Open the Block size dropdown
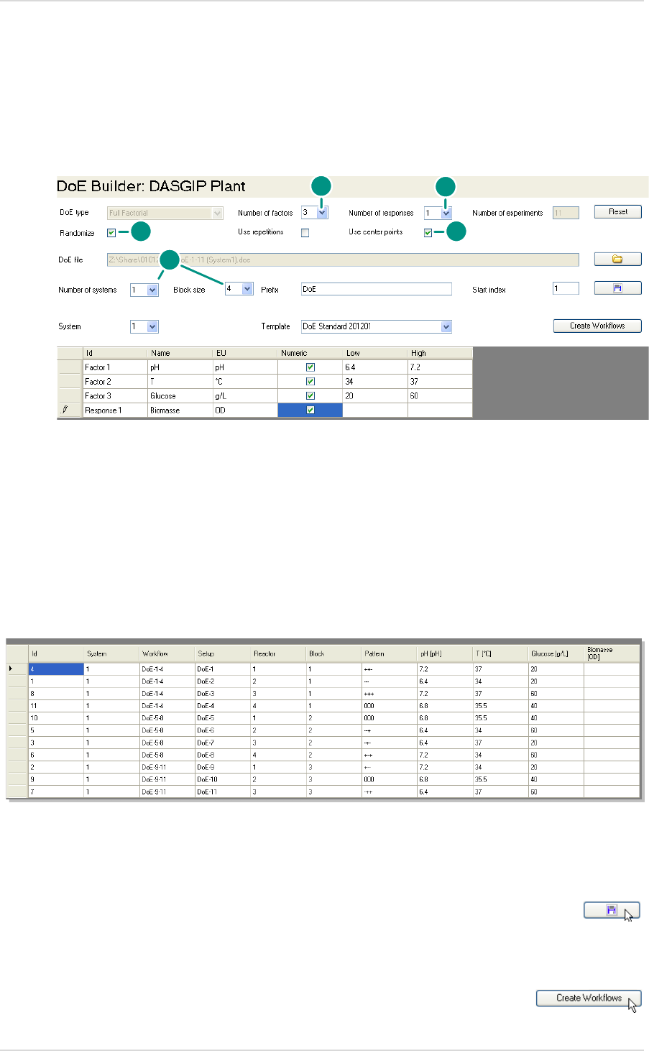Image resolution: width=649 pixels, height=1051 pixels. pos(247,288)
